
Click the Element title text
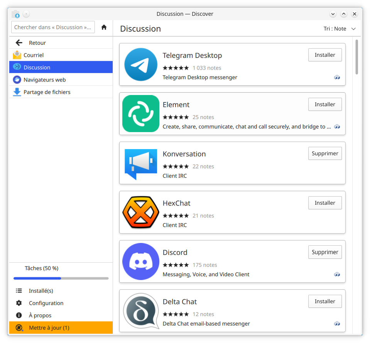176,105
